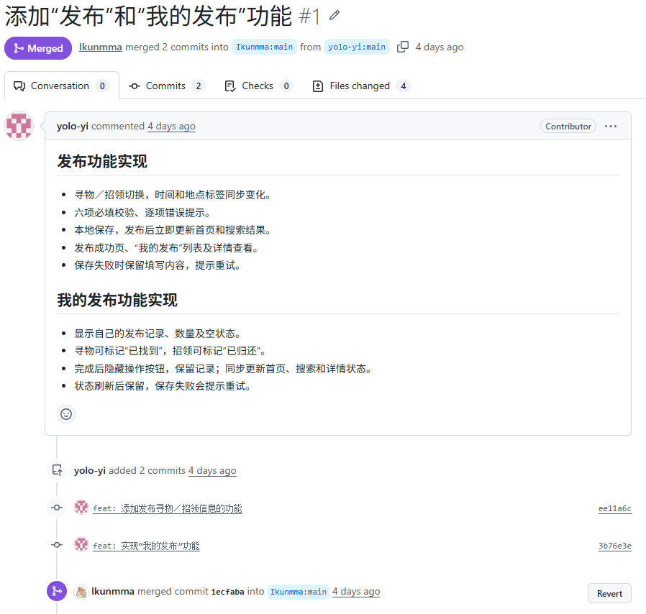Click the Files changed count badge 4
The image size is (646, 614).
pos(404,86)
